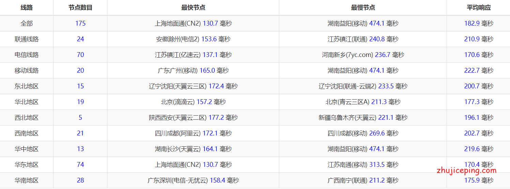
Task: Click node count 21 for 西南地区
Action: coord(80,133)
